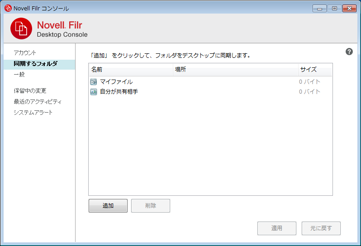Screen dimensions: 361x246
Task: Click the small Filr title bar icon
Action: pyautogui.click(x=8, y=8)
